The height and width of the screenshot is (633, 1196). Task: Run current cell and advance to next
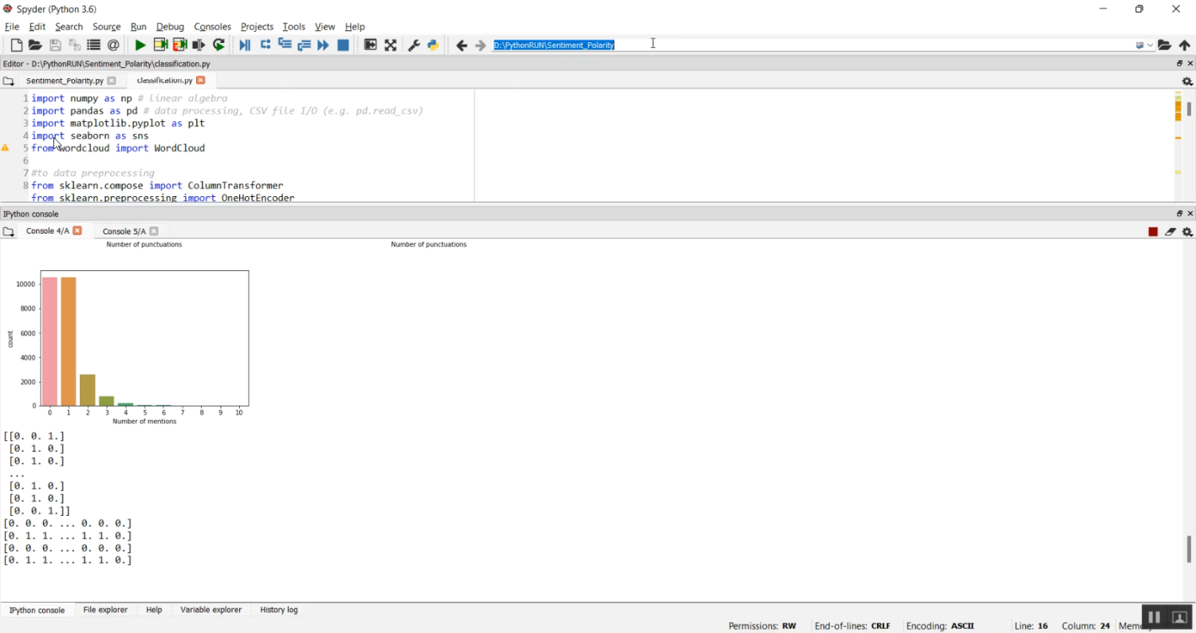pos(179,45)
